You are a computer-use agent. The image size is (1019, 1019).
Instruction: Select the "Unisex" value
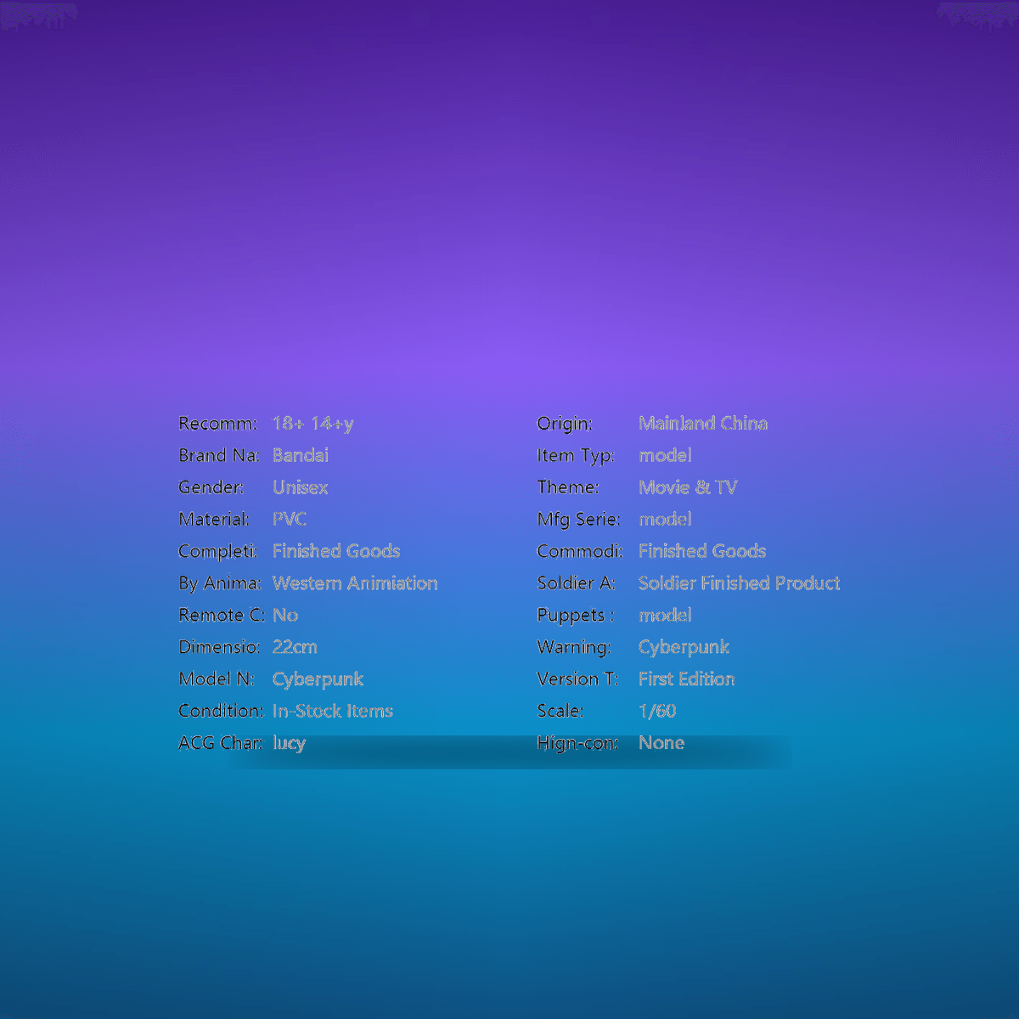(x=300, y=487)
